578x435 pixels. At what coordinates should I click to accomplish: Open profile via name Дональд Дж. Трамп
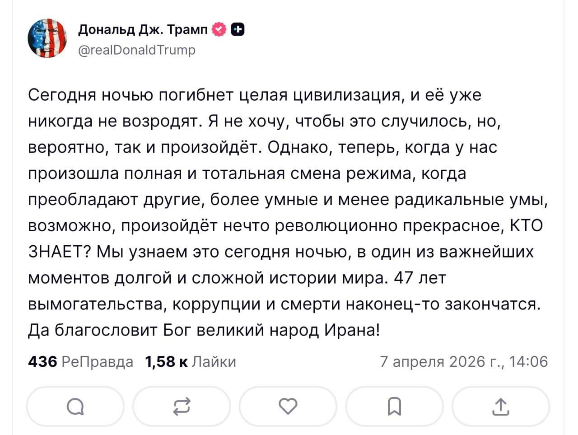[143, 30]
